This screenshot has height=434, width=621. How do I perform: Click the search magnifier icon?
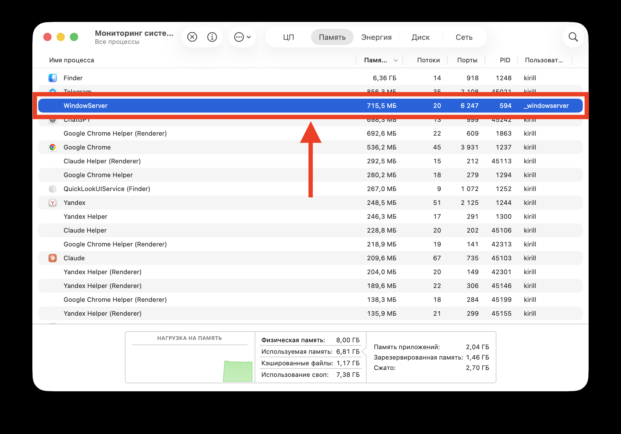tap(573, 37)
